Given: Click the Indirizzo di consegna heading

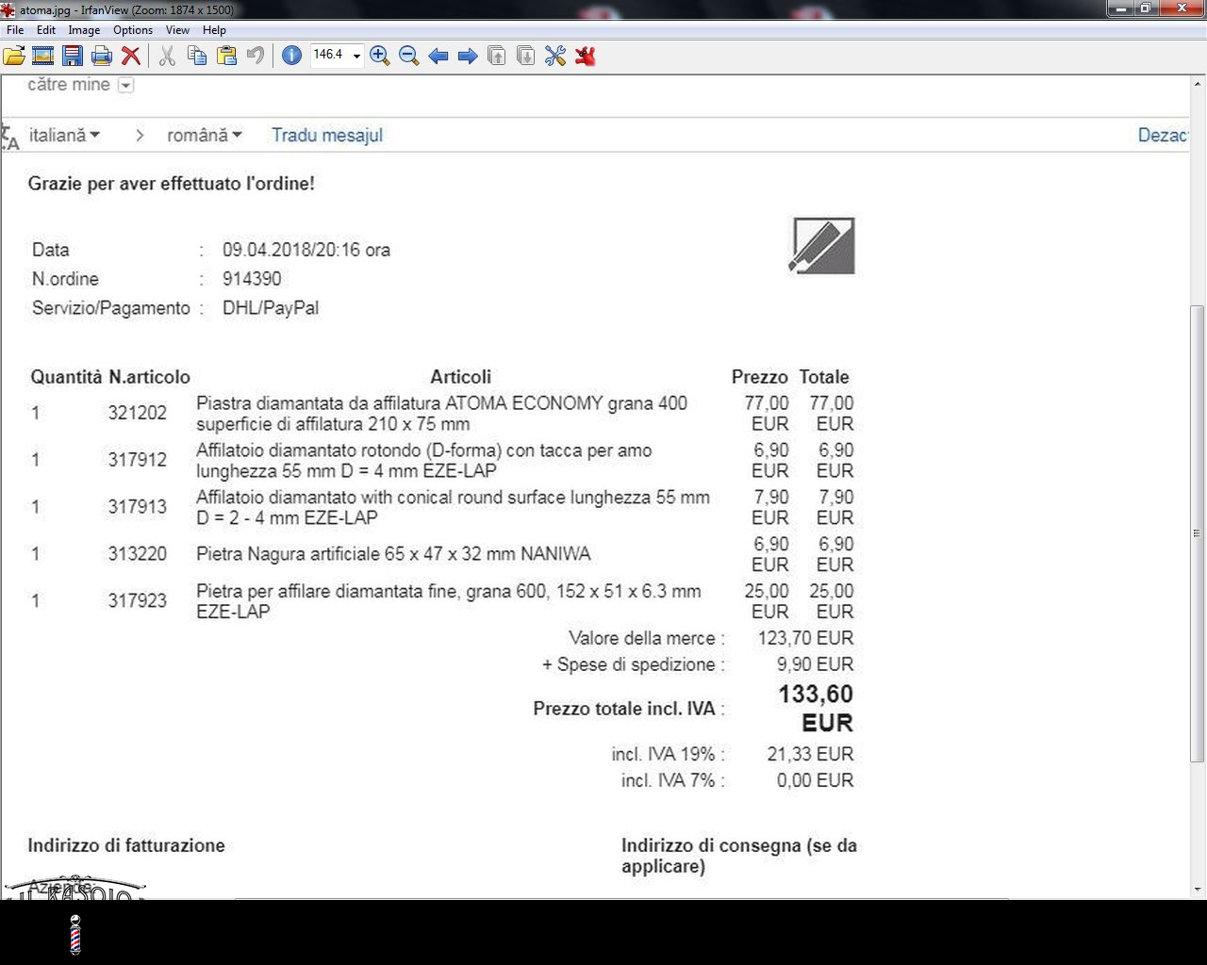Looking at the screenshot, I should pyautogui.click(x=739, y=856).
